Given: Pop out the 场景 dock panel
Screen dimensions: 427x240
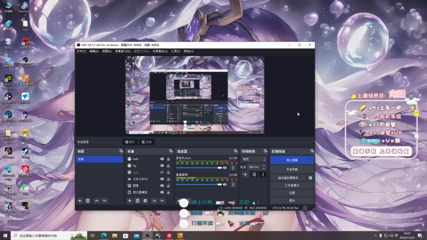Looking at the screenshot, I should (121, 151).
